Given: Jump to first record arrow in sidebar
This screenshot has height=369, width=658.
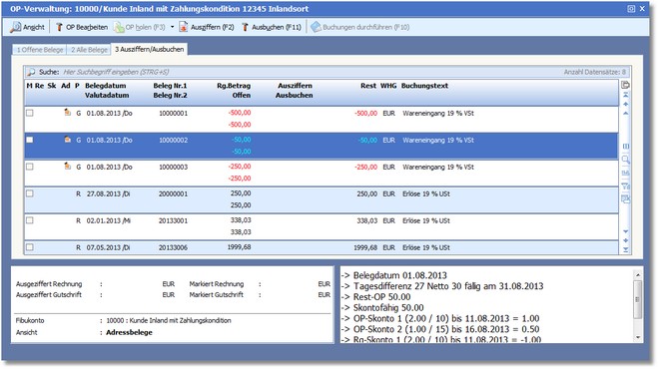Looking at the screenshot, I should coord(626,95).
